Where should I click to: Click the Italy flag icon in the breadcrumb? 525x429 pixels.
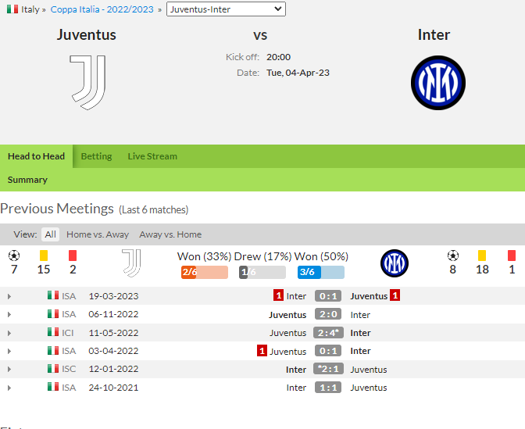[12, 9]
